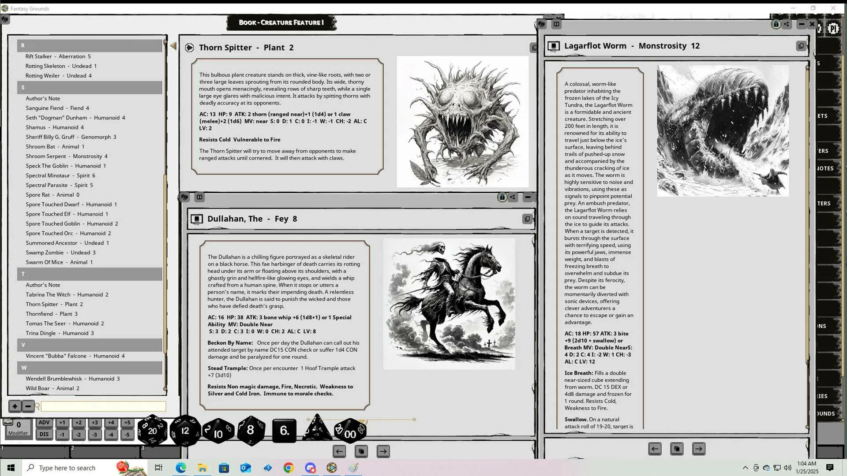
Task: Collapse the 'S' section in the creature list
Action: (90, 87)
